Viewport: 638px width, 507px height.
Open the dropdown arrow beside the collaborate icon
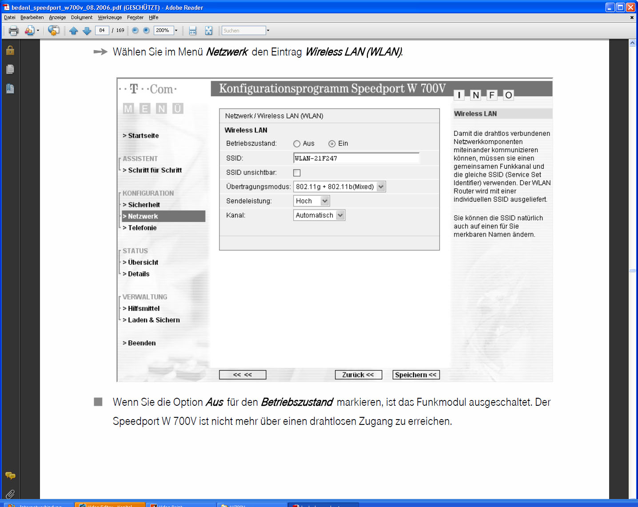tap(38, 31)
